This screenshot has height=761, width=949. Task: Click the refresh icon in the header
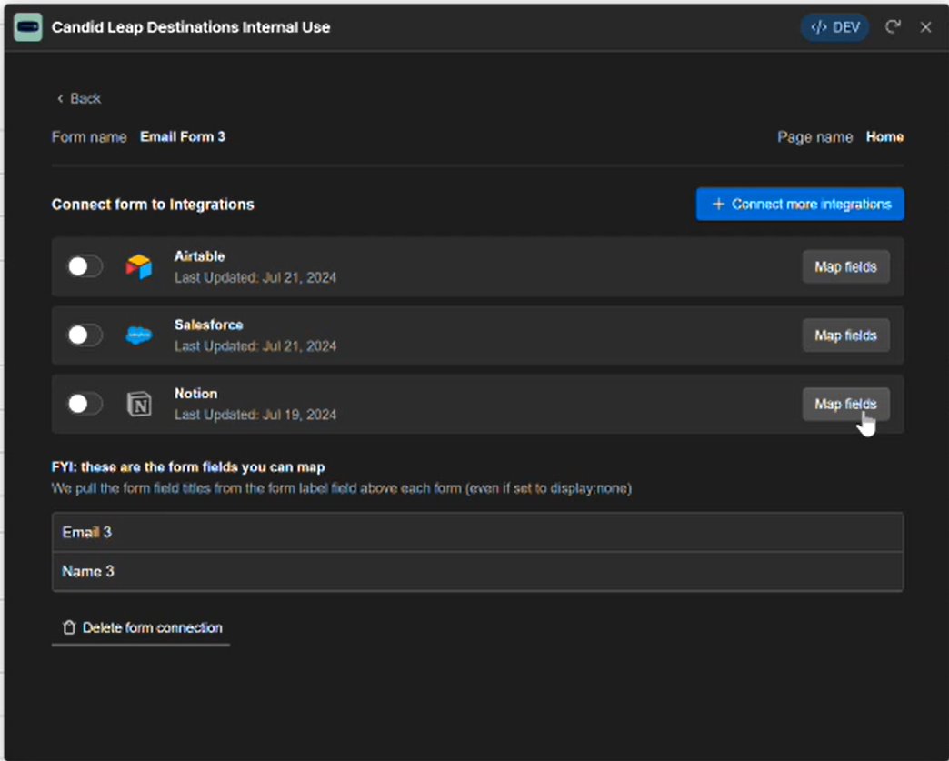[x=893, y=27]
